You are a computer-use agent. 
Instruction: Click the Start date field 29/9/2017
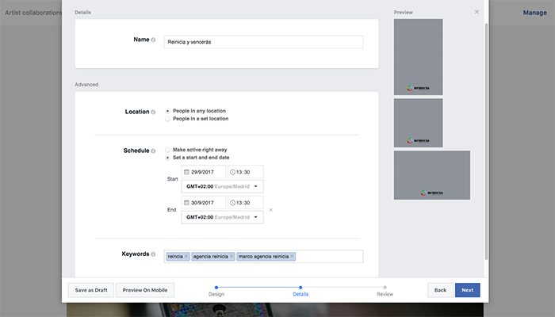(204, 172)
